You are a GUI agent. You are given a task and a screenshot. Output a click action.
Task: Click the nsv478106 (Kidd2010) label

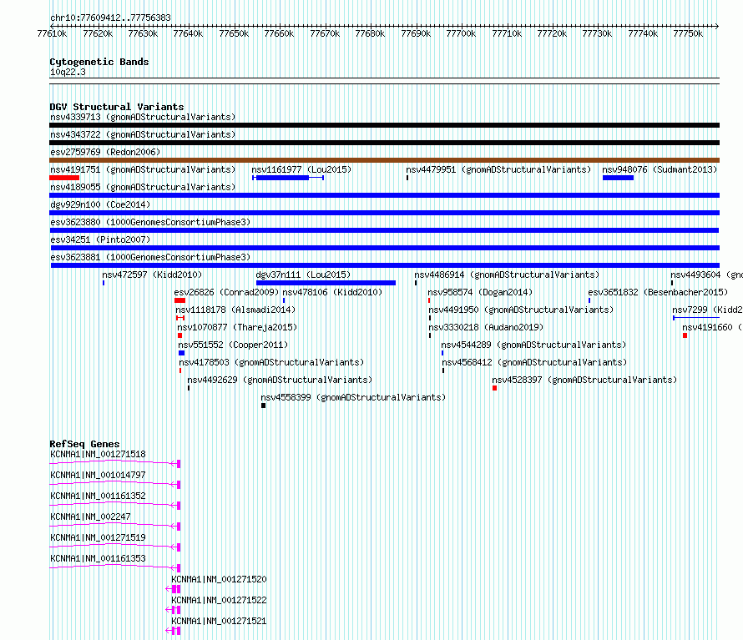(332, 292)
